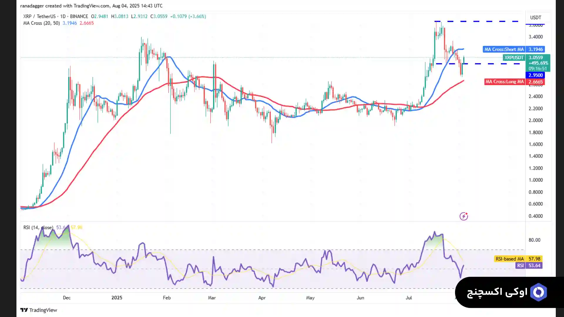Image resolution: width=564 pixels, height=317 pixels.
Task: Click the blue hexagon OK Exchange logo
Action: [x=538, y=292]
